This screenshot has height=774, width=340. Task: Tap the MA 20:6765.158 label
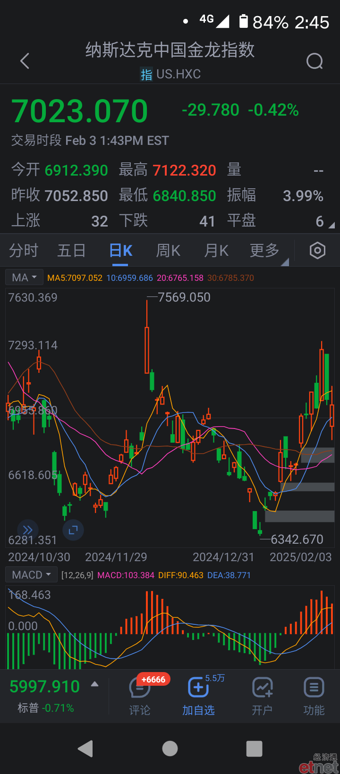point(180,278)
